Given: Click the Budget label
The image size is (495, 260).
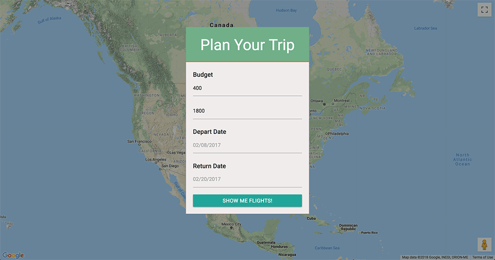Looking at the screenshot, I should click(x=203, y=75).
